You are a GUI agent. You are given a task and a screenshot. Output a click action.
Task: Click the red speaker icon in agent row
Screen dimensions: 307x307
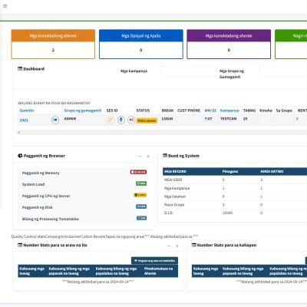[x=131, y=120]
